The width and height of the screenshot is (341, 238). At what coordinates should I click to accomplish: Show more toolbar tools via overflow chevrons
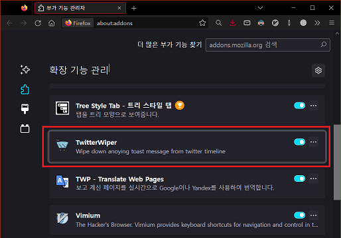coord(317,22)
